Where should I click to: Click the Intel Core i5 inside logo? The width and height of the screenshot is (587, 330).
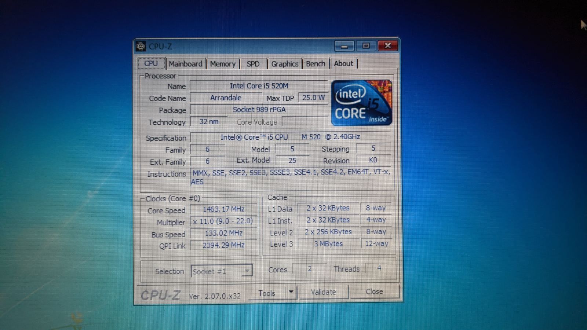pos(362,103)
